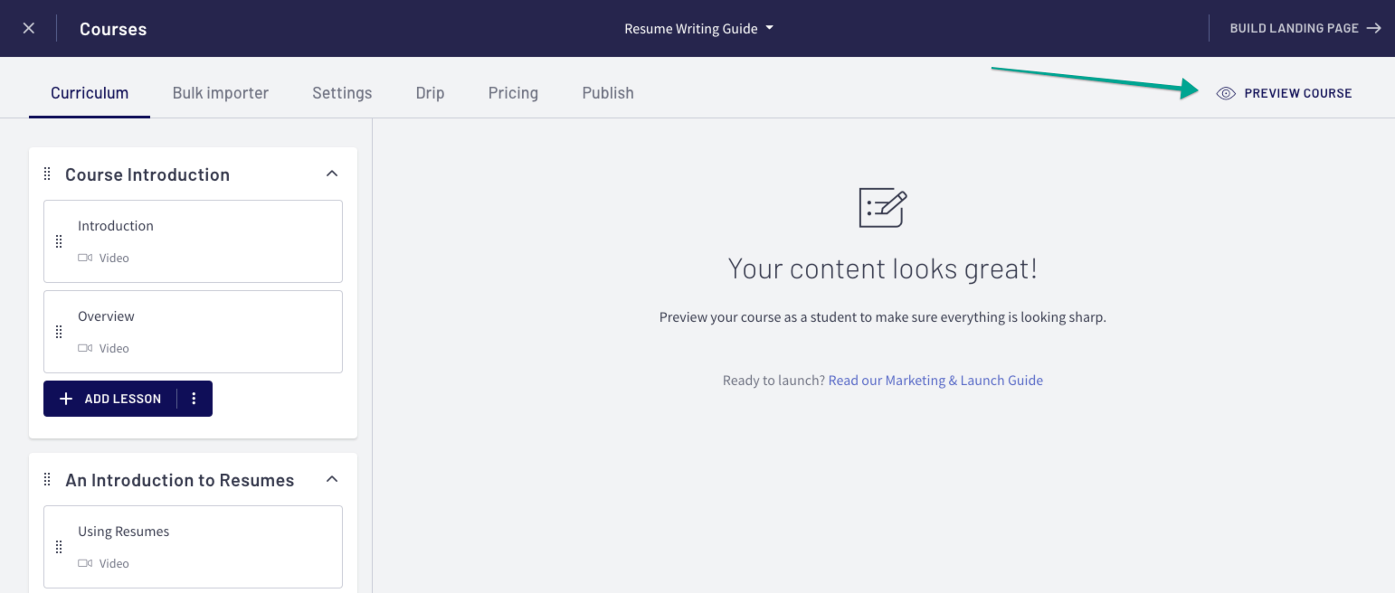Open the Marketing & Launch Guide link
This screenshot has width=1395, height=593.
point(935,380)
